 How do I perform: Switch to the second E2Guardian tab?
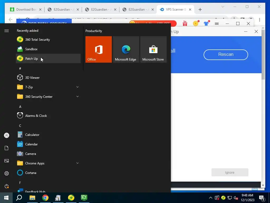pyautogui.click(x=101, y=10)
